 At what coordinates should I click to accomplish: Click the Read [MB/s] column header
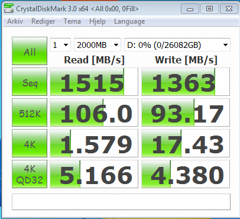point(94,60)
